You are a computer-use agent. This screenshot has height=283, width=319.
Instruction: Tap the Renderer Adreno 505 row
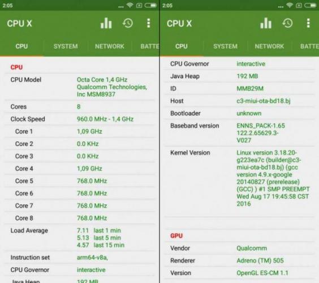pyautogui.click(x=240, y=260)
